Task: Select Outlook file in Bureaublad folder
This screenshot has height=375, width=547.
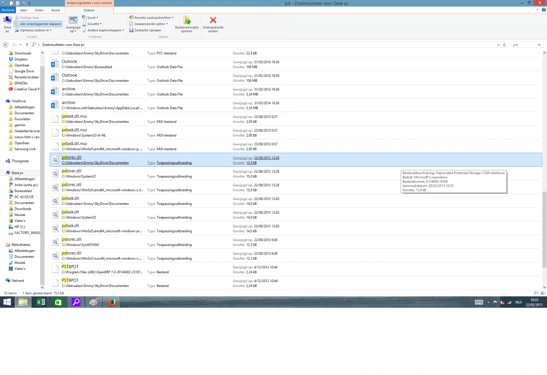Action: coord(296,64)
